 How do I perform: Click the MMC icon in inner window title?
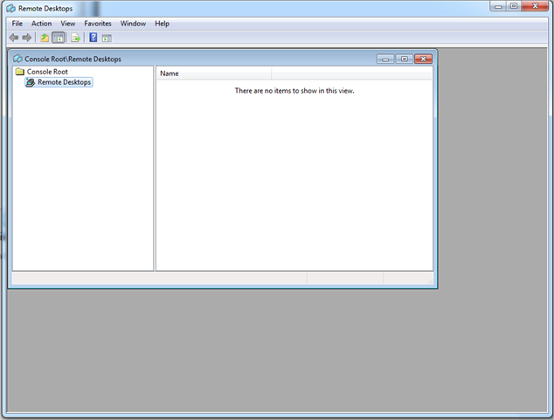coord(17,59)
